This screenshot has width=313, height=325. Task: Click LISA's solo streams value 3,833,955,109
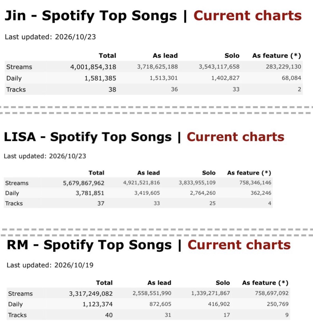(197, 183)
